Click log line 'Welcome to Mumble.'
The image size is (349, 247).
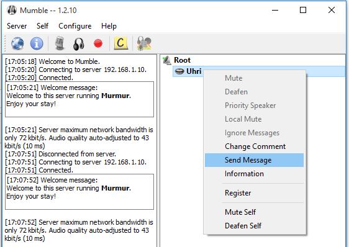[52, 61]
